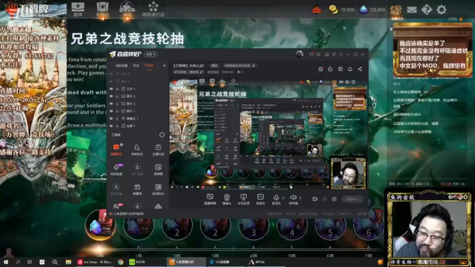475x267 pixels.
Task: Click the glowing gem reward circle
Action: point(100,225)
